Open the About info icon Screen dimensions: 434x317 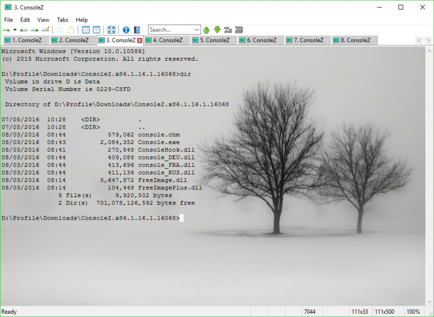(x=125, y=29)
